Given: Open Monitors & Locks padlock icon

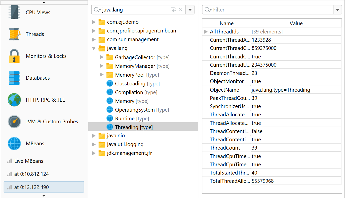Looking at the screenshot, I should point(14,56).
